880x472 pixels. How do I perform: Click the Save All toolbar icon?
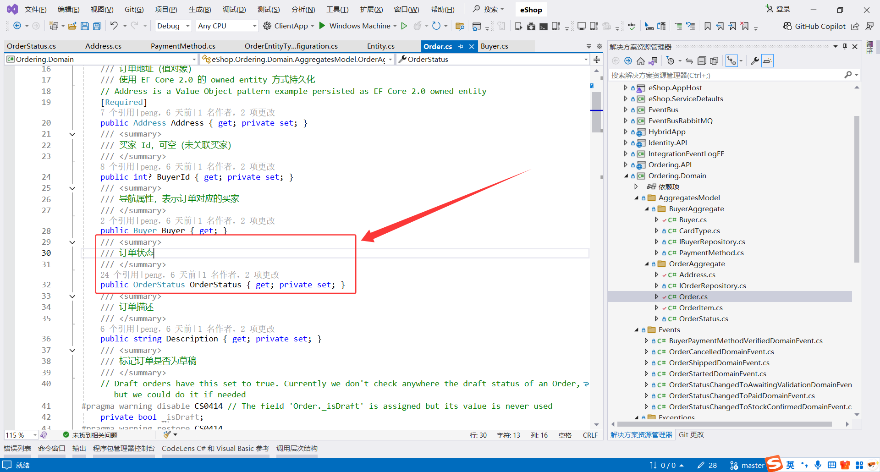(97, 26)
